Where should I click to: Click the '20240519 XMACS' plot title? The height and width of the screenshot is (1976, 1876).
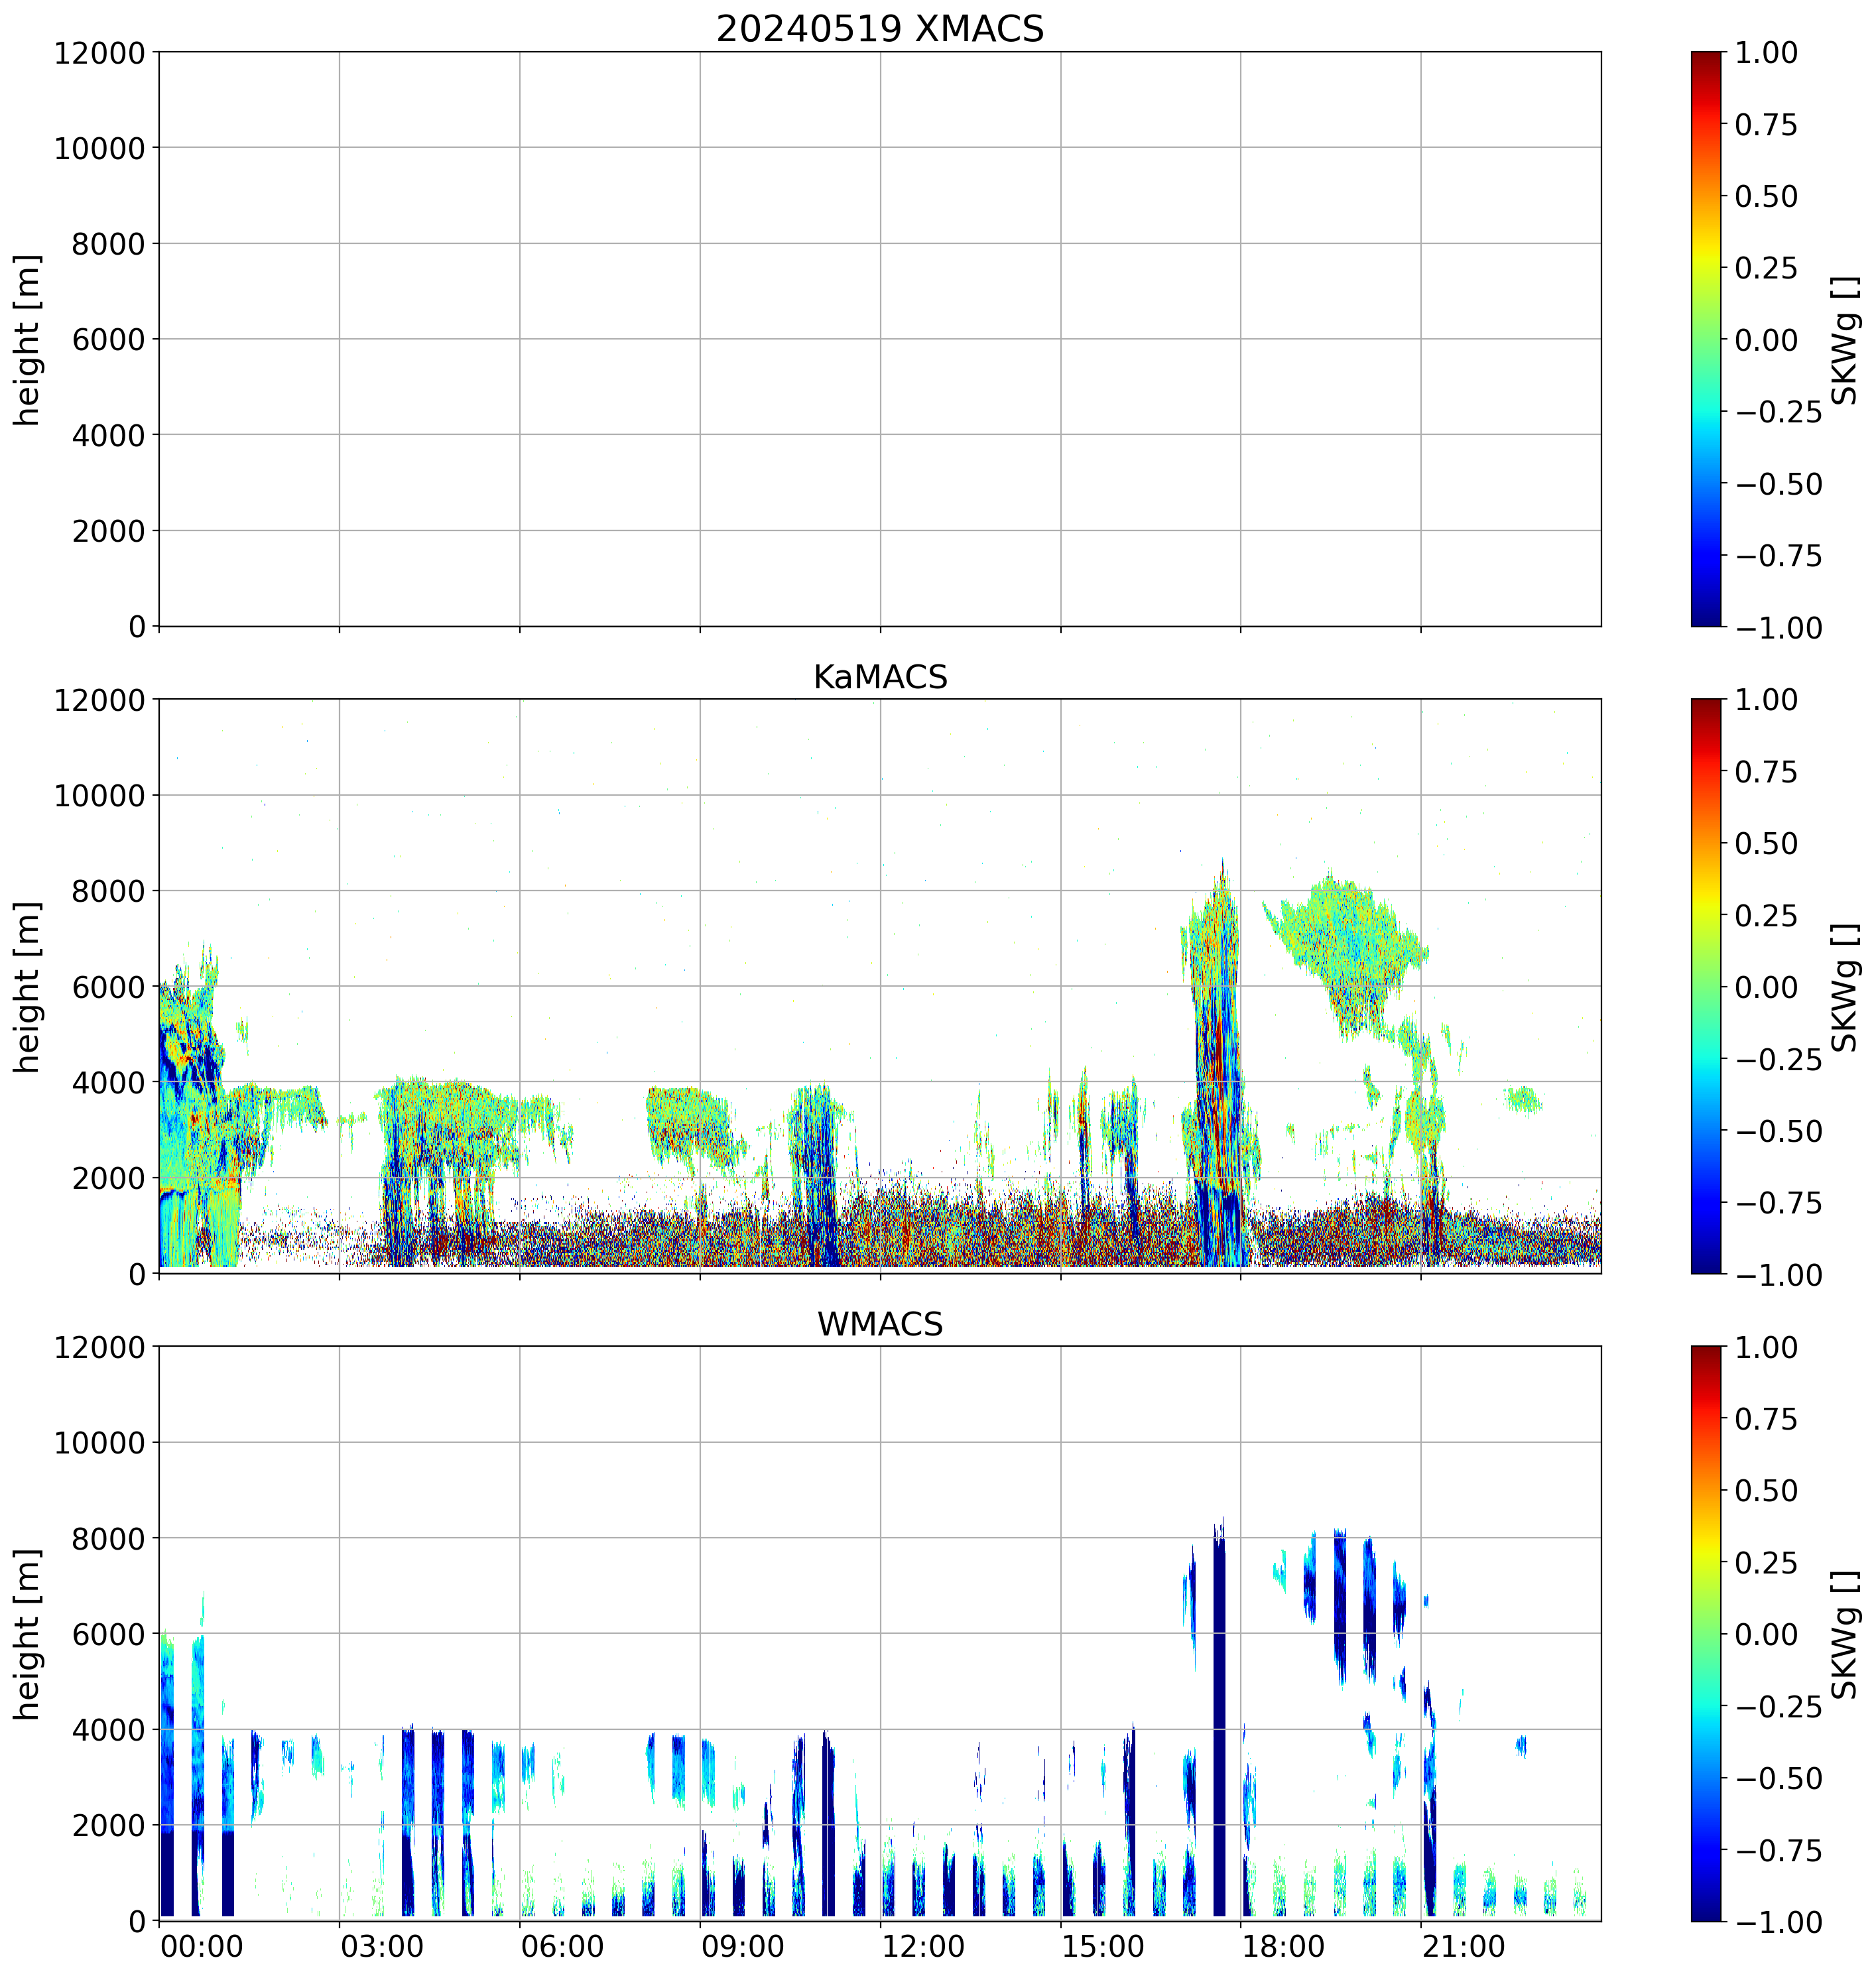(x=879, y=29)
